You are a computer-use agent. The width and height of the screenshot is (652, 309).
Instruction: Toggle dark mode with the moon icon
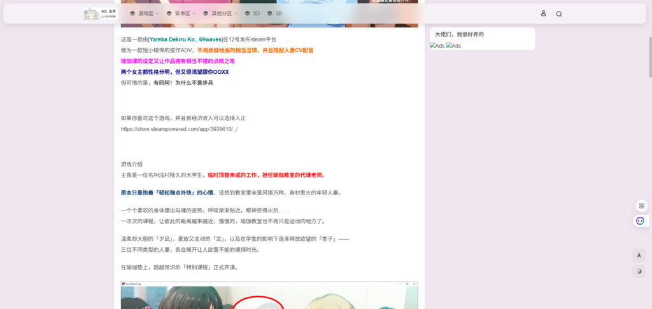coord(639,271)
